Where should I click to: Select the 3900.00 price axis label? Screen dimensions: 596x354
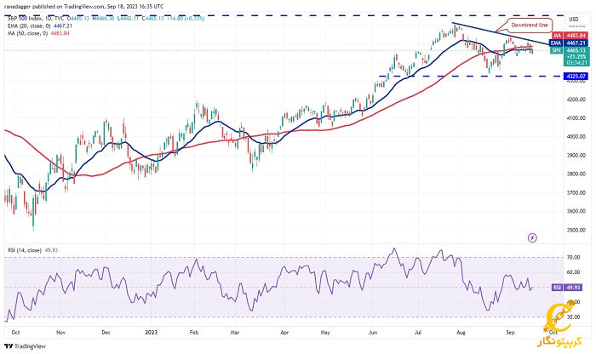[576, 156]
